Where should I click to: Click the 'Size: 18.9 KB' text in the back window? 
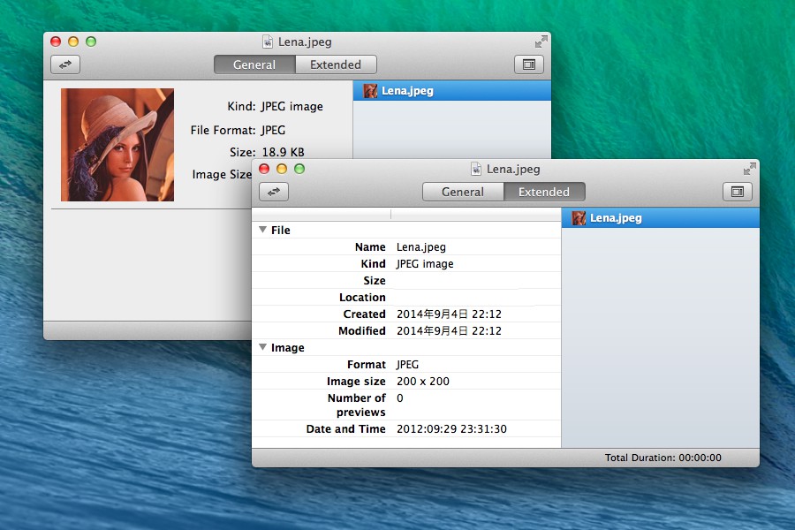point(267,152)
